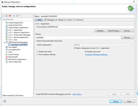Image resolution: width=138 pixels, height=106 pixels.
Task: Click the Java Application icon
Action: point(7,50)
